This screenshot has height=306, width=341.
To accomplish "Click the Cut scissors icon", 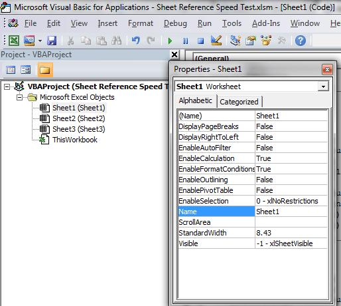I will pos(70,41).
